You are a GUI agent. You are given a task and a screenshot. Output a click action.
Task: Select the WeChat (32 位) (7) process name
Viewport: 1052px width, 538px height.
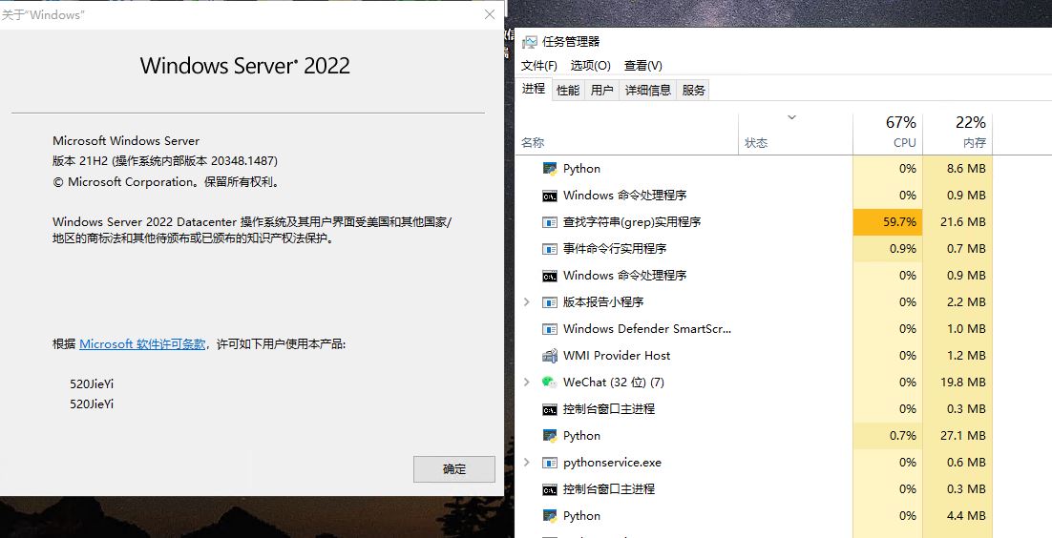(613, 383)
